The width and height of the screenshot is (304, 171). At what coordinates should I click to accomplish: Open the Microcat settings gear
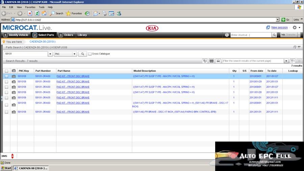pyautogui.click(x=295, y=27)
